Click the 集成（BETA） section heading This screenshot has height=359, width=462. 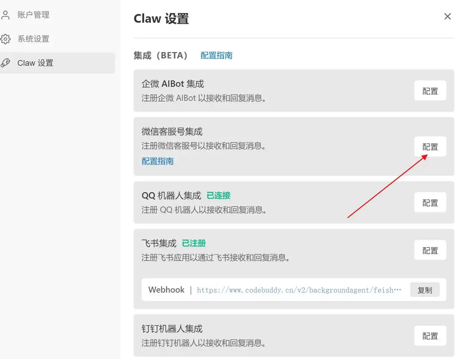(x=161, y=55)
